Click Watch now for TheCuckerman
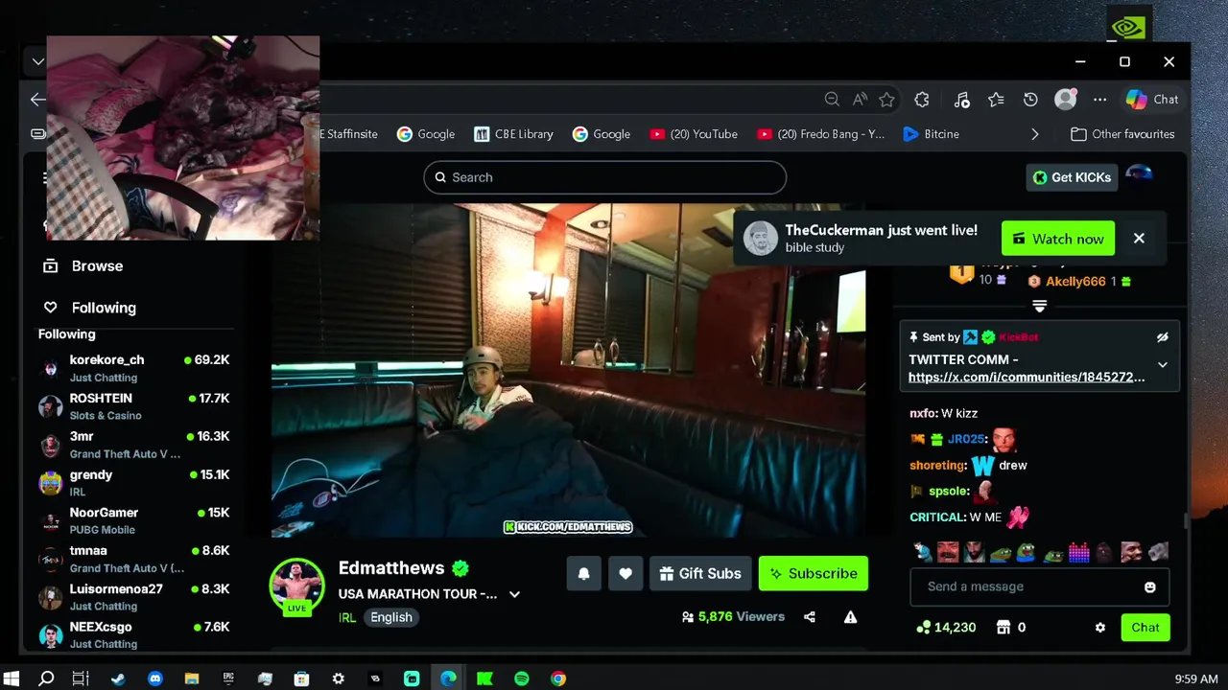Image resolution: width=1228 pixels, height=690 pixels. 1058,239
